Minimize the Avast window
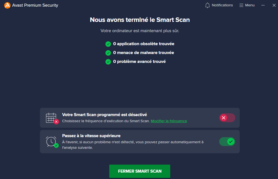The height and width of the screenshot is (179, 278). click(263, 5)
